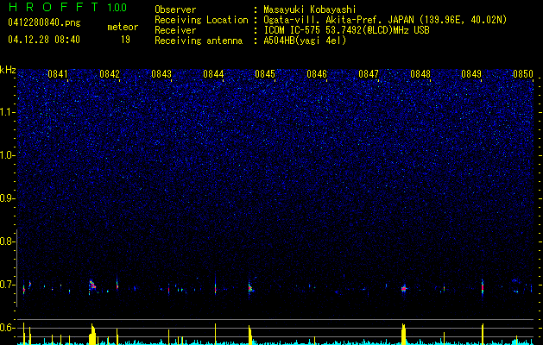Image resolution: width=543 pixels, height=345 pixels.
Task: Select observer name Masayuki Kobayashi
Action: click(x=310, y=9)
